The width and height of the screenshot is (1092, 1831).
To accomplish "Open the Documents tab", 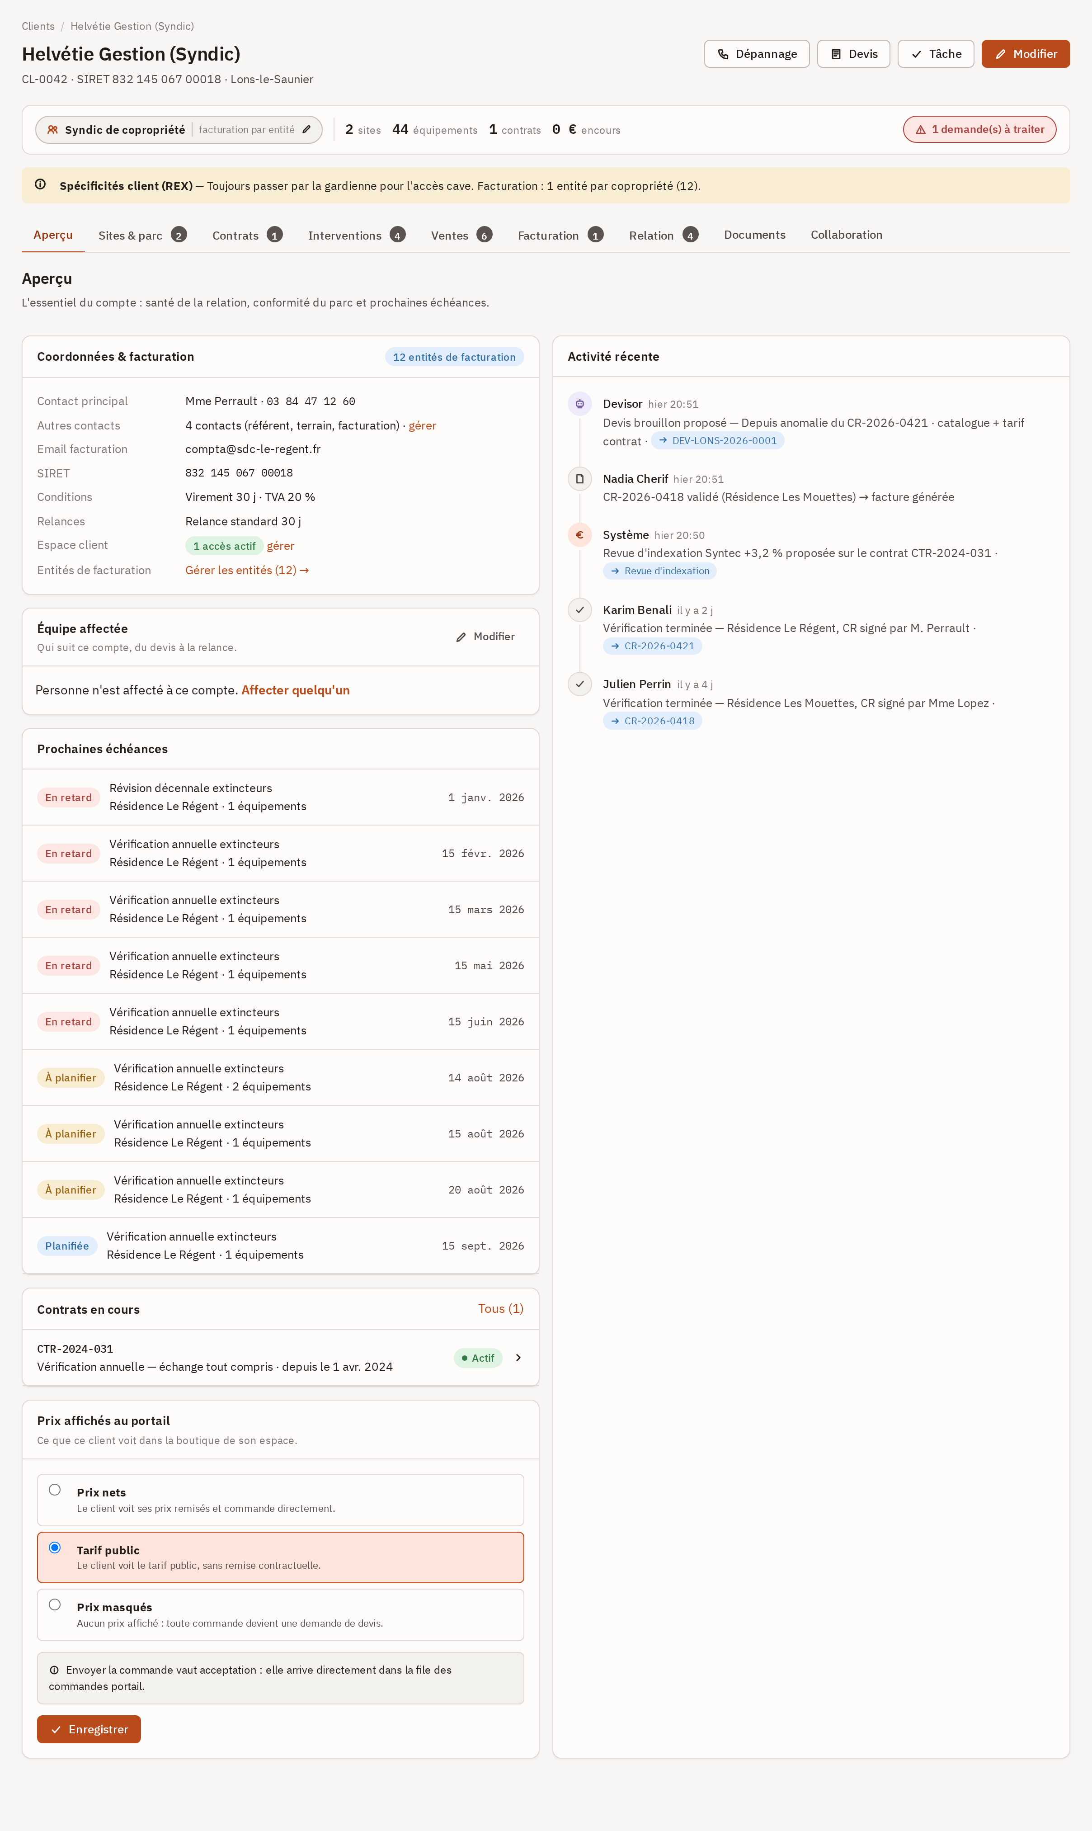I will [x=754, y=235].
